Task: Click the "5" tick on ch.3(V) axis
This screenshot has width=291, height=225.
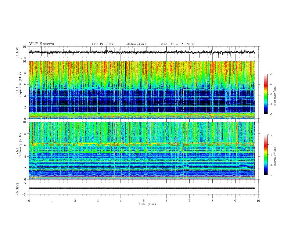Action: point(25,183)
